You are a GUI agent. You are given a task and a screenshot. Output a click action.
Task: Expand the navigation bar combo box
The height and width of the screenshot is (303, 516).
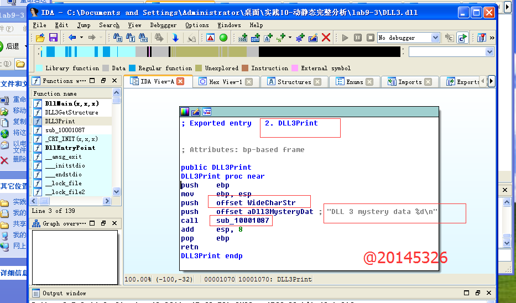point(489,52)
